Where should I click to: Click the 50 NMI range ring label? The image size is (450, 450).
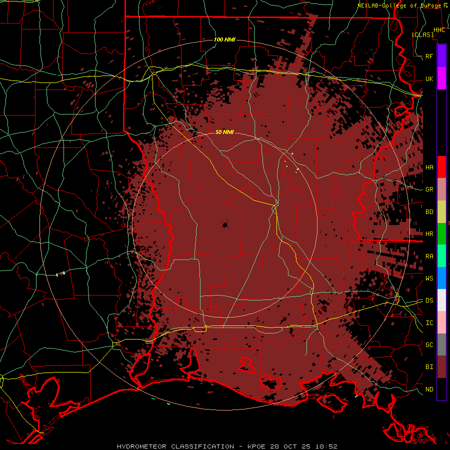click(224, 132)
